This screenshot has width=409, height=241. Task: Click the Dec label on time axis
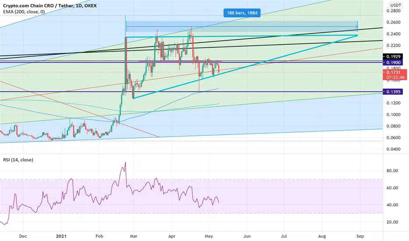[23, 236]
